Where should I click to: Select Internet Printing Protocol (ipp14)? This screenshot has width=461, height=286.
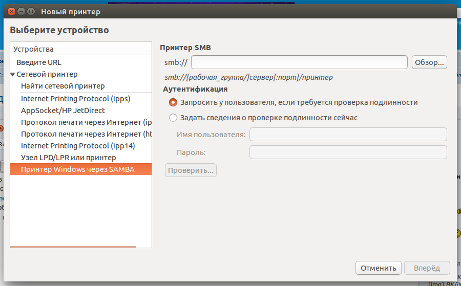click(x=78, y=145)
